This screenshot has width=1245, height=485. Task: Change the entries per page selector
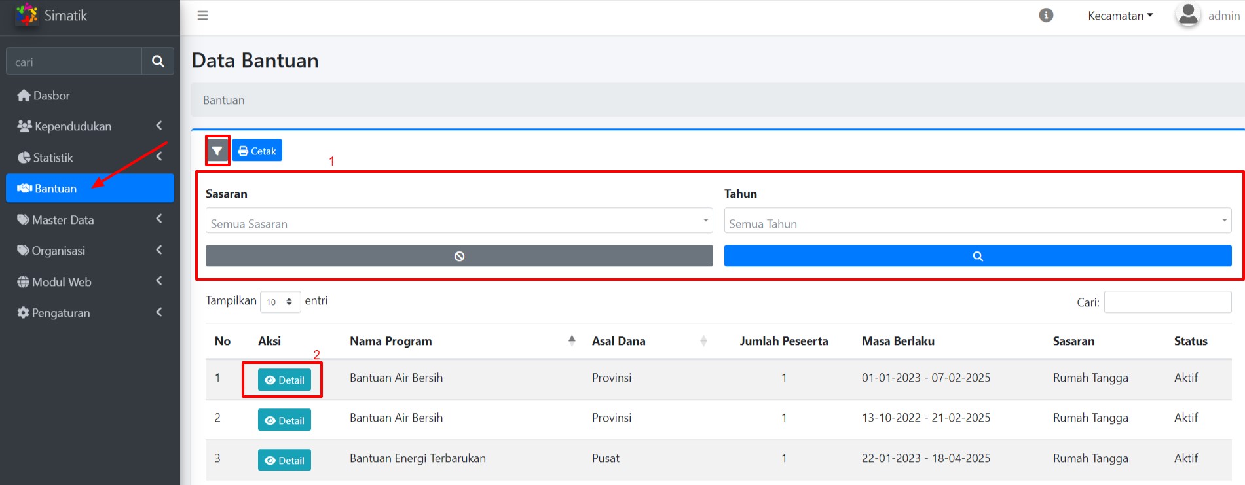(x=280, y=302)
